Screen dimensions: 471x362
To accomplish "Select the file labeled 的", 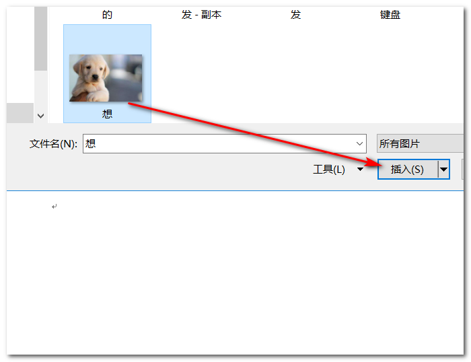I will point(107,14).
